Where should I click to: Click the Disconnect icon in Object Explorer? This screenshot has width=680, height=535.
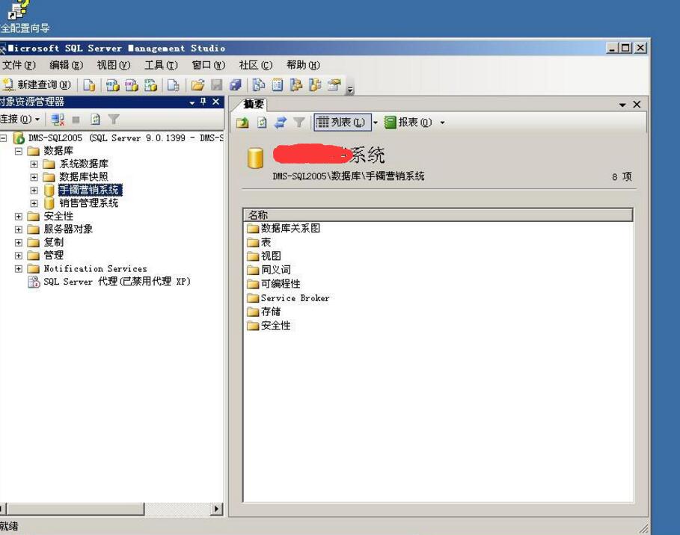(58, 120)
